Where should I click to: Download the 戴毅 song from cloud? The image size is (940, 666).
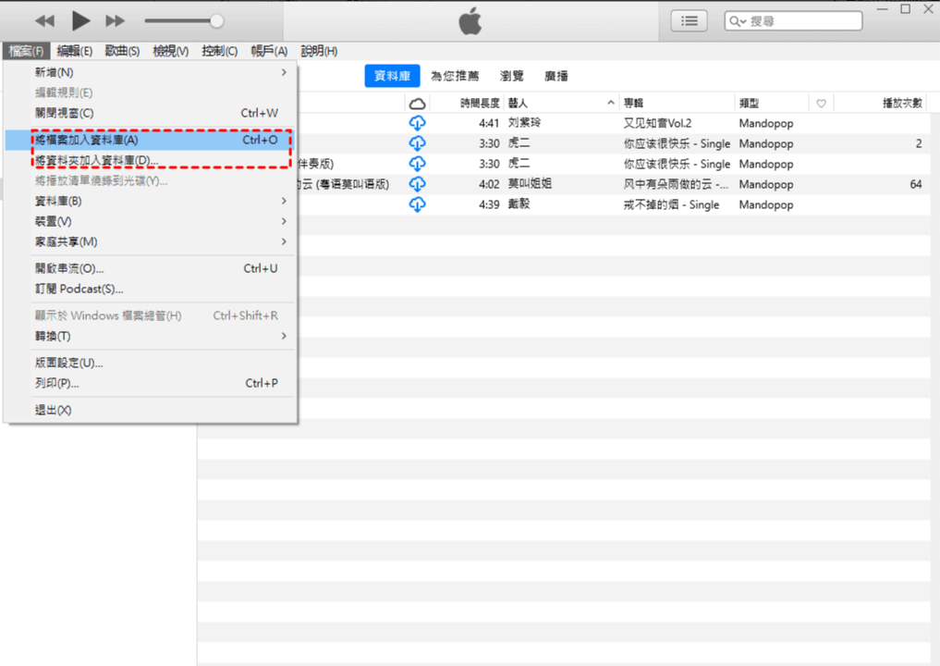(x=417, y=204)
